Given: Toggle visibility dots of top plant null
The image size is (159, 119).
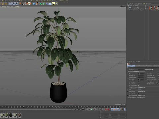Looking at the screenshot, I should tap(147, 5).
